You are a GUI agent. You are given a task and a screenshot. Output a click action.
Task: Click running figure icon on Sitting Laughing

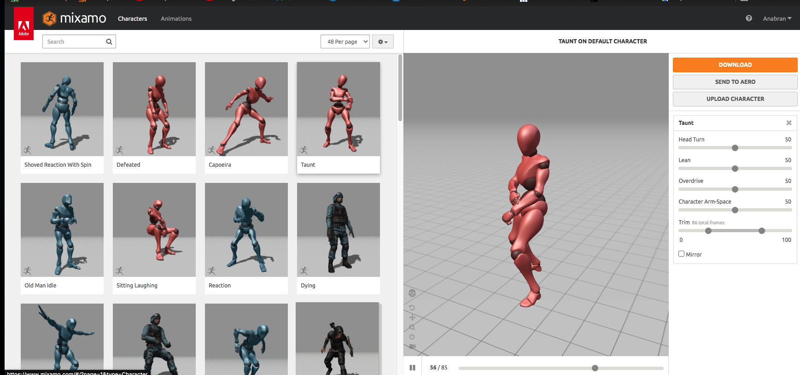tap(119, 271)
